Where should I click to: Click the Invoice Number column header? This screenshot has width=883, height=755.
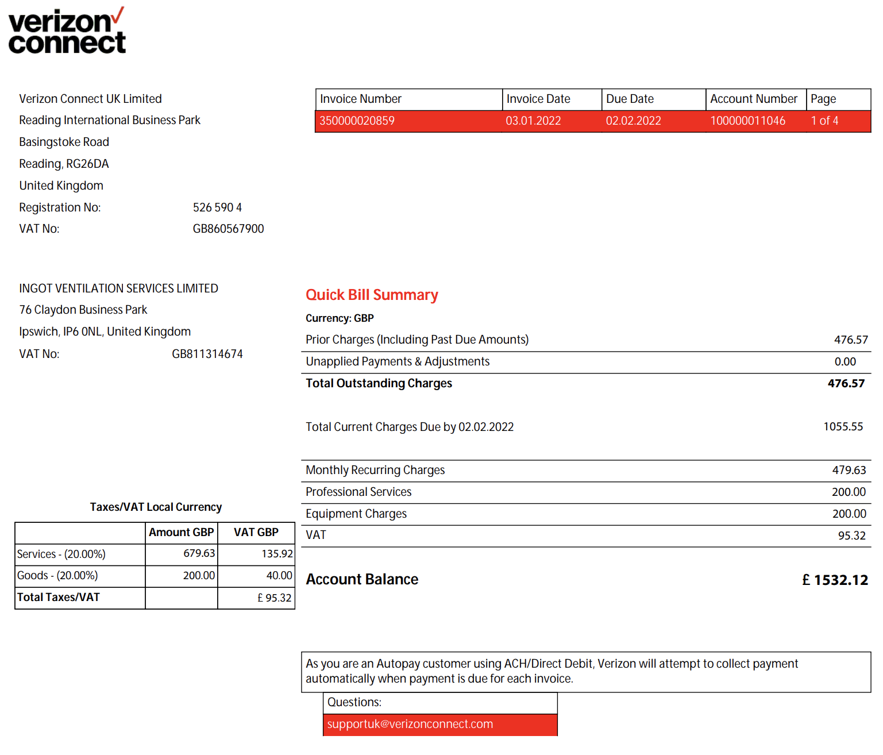[x=360, y=99]
